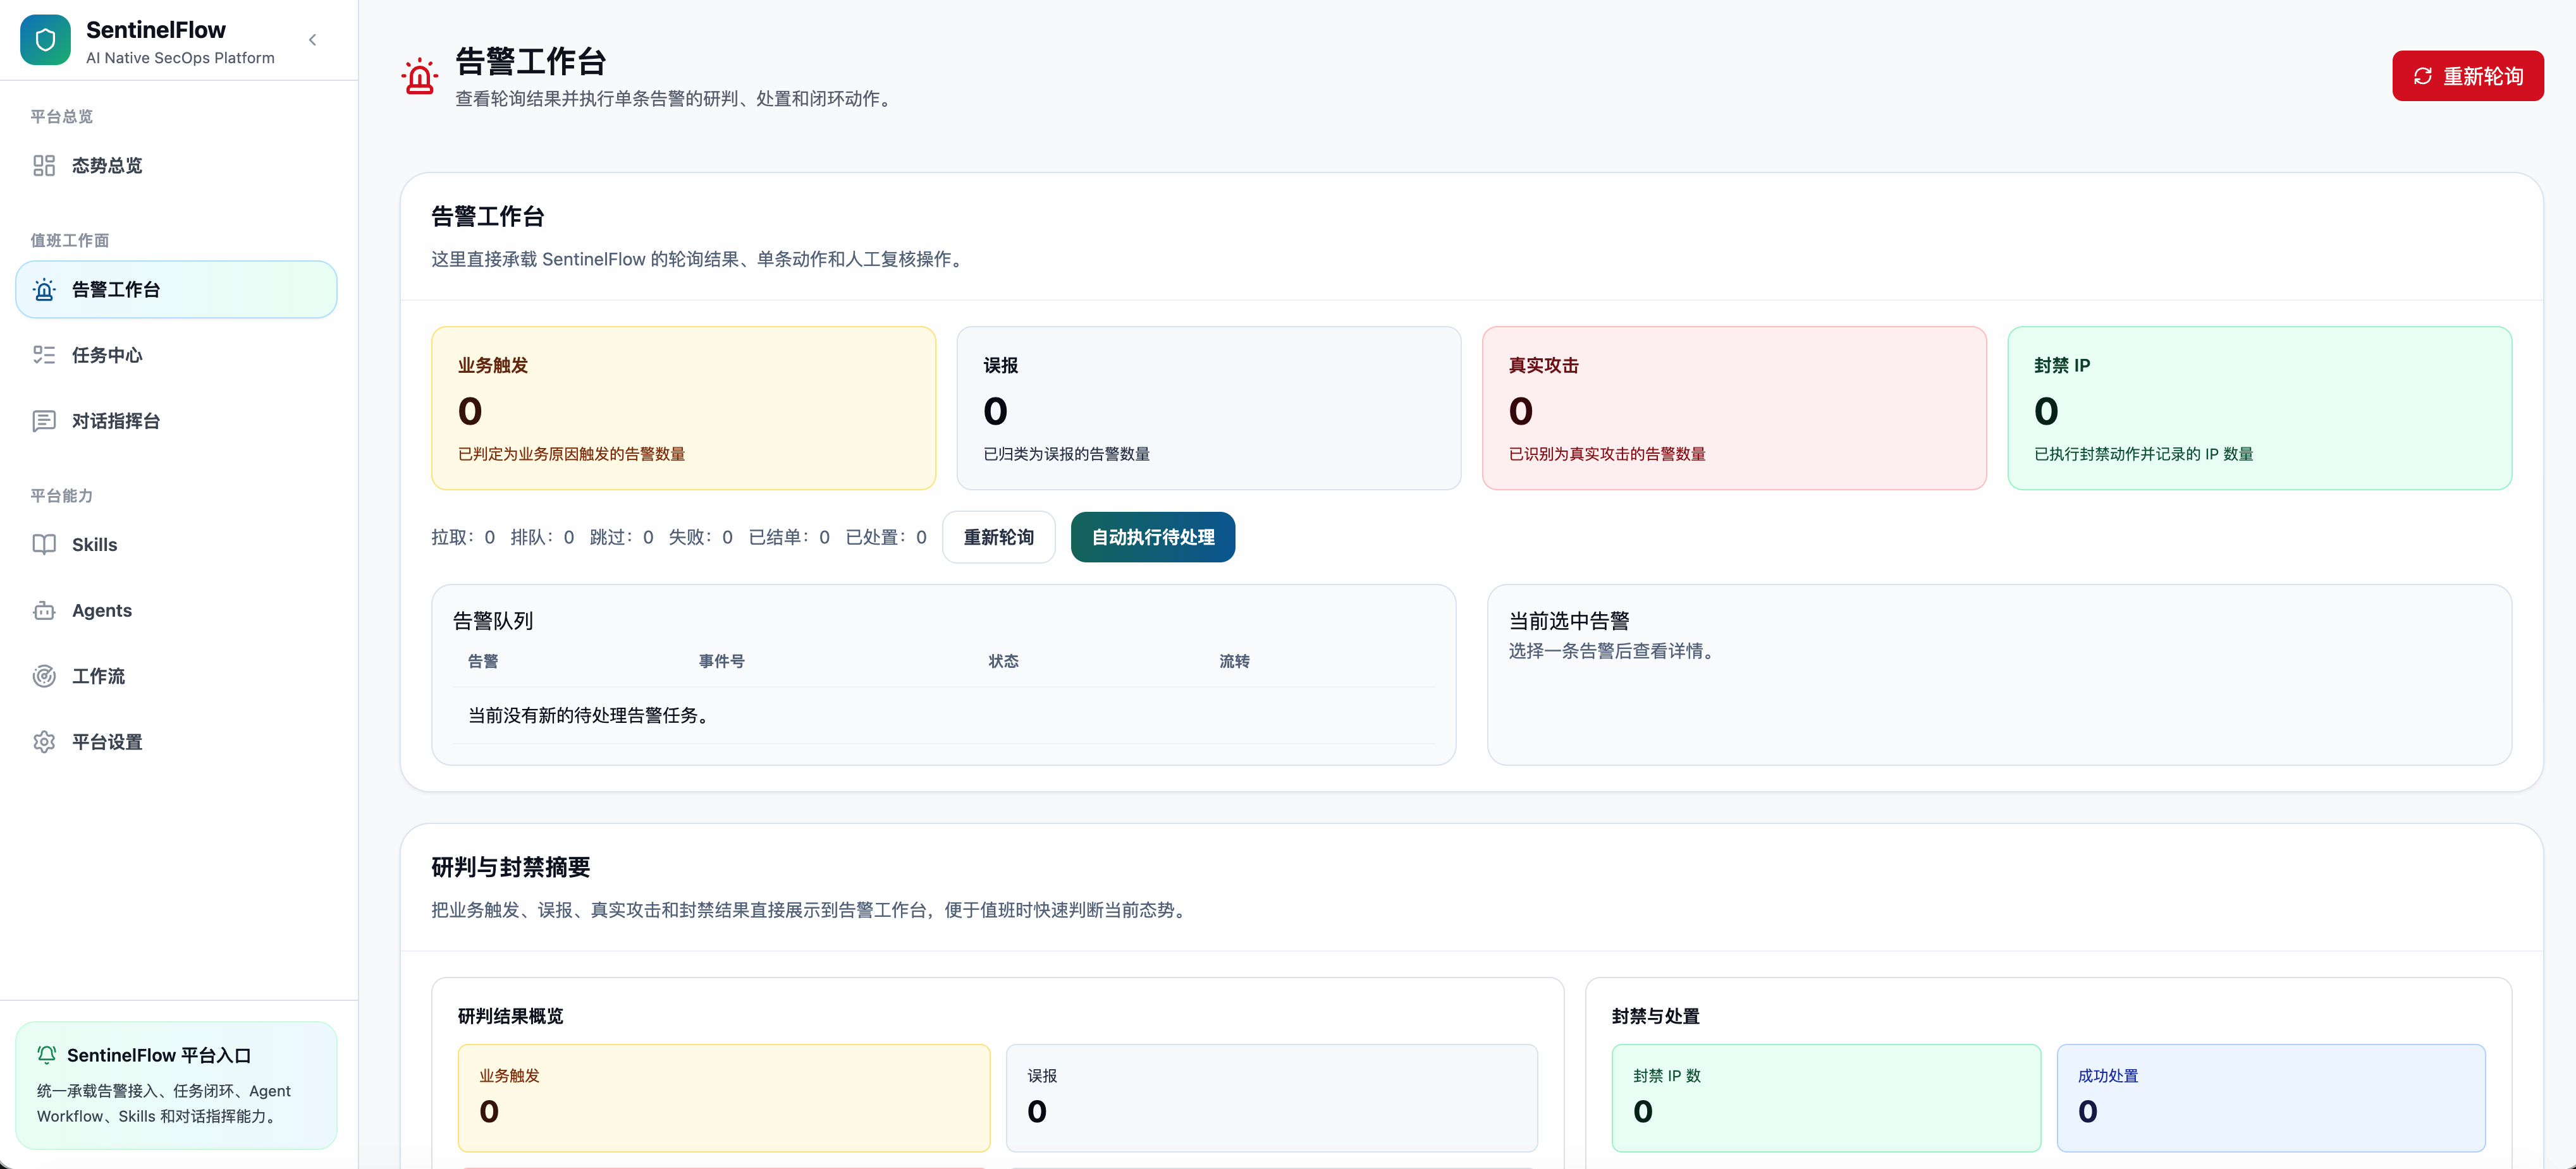Click the 当前选中告警 panel heading
2576x1169 pixels.
pos(1569,622)
